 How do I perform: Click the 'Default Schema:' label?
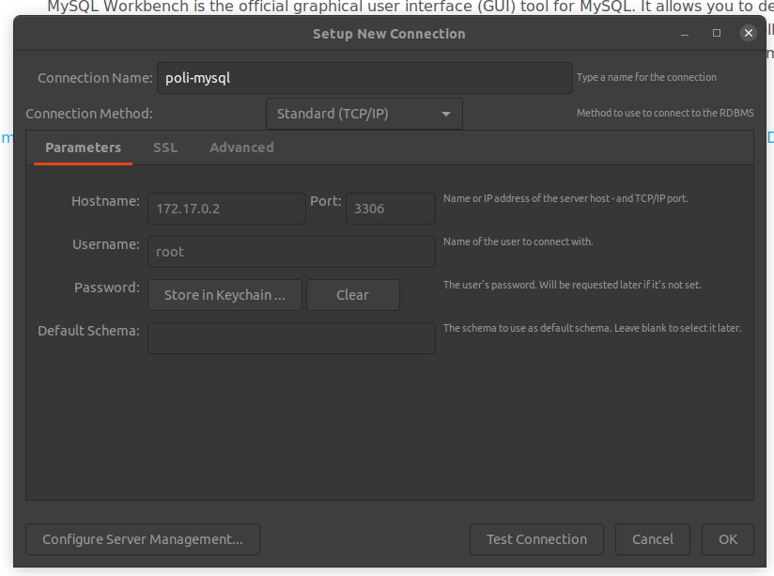tap(89, 331)
